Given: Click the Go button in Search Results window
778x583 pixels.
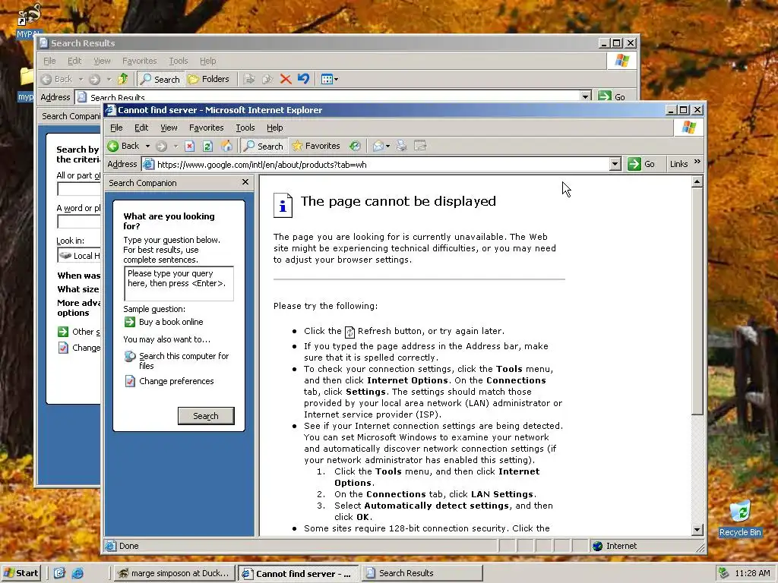Looking at the screenshot, I should (612, 96).
